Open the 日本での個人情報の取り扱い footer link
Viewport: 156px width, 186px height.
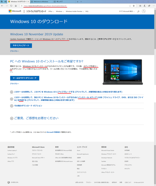coord(102,183)
